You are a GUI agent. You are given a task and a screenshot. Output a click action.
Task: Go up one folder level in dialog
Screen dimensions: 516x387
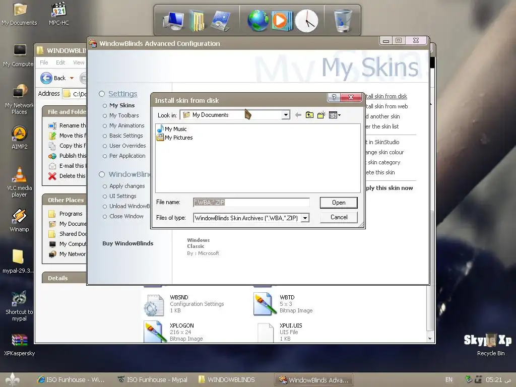[x=309, y=115]
